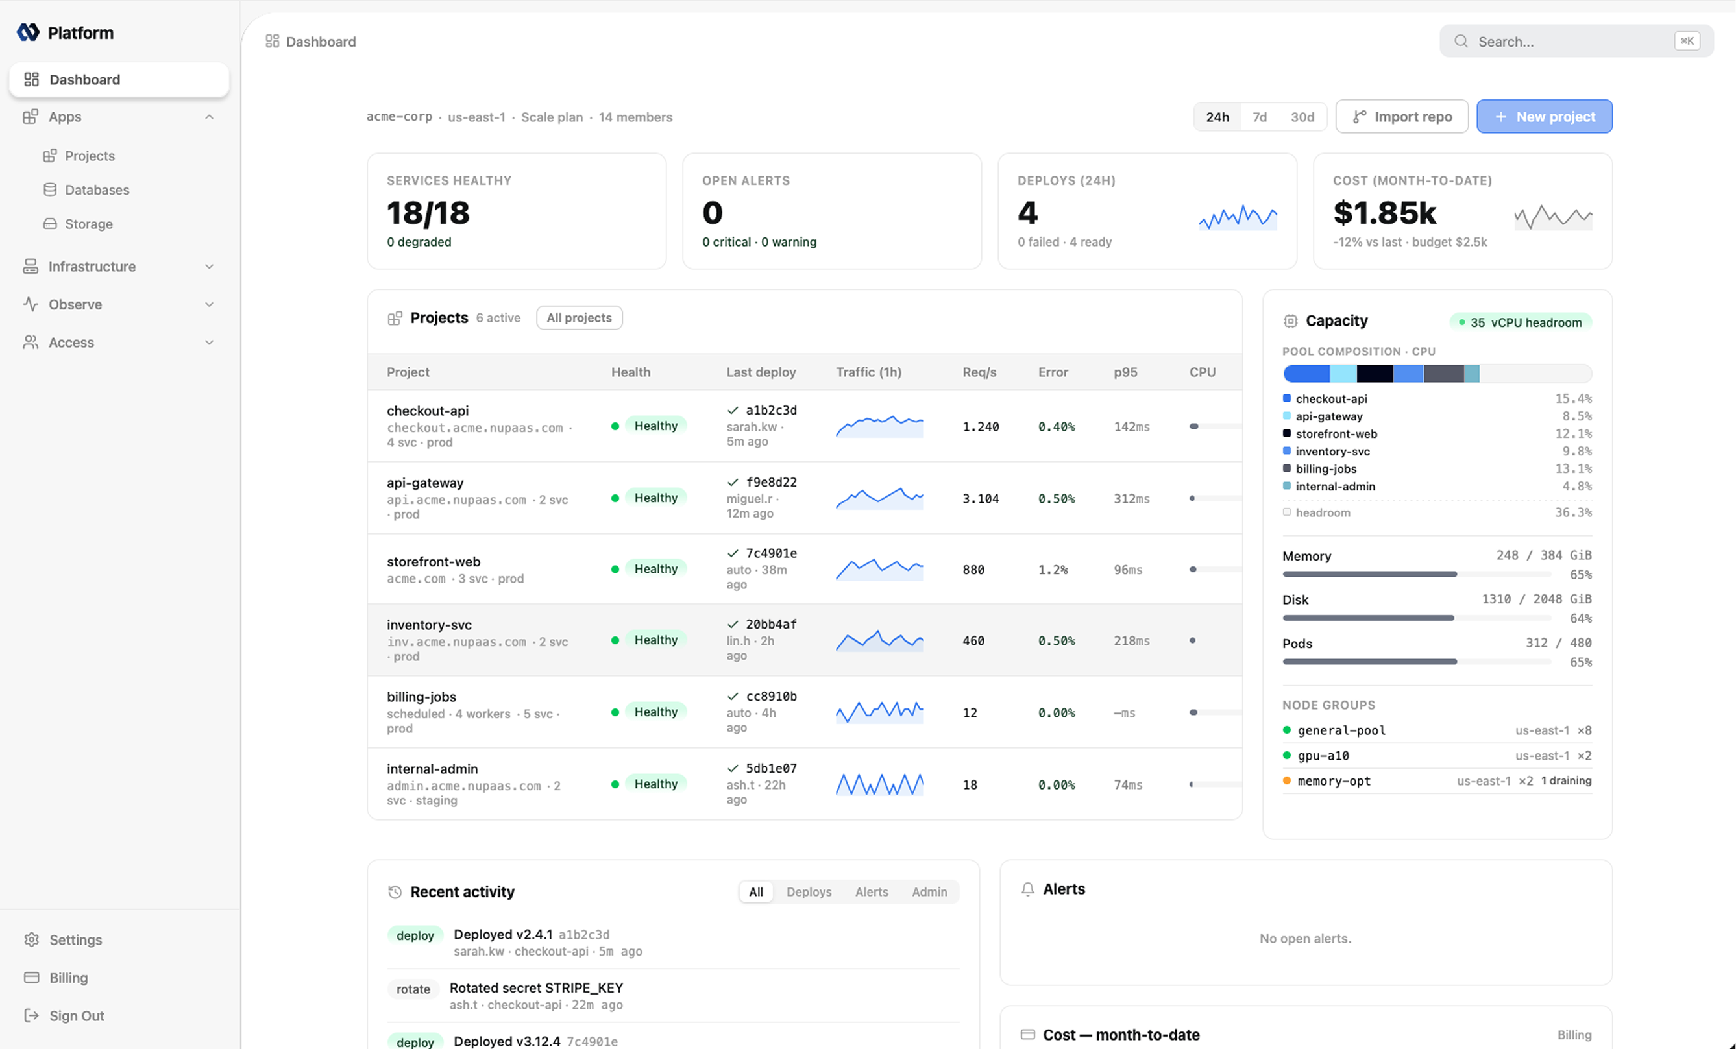Click deploy checkmark for f9e8d22
This screenshot has height=1049, width=1736.
tap(733, 483)
